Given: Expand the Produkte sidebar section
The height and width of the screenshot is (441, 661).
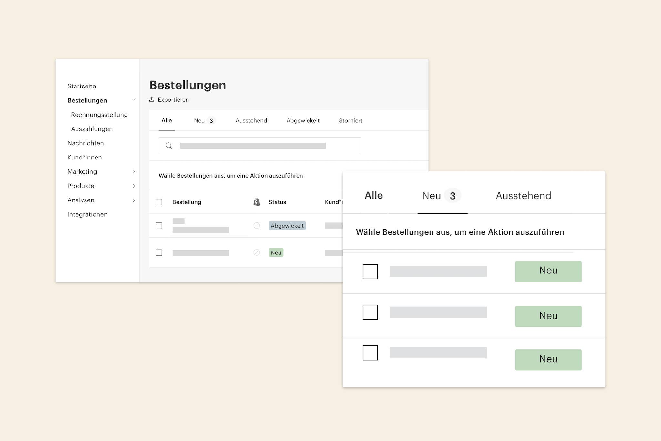Looking at the screenshot, I should 134,186.
